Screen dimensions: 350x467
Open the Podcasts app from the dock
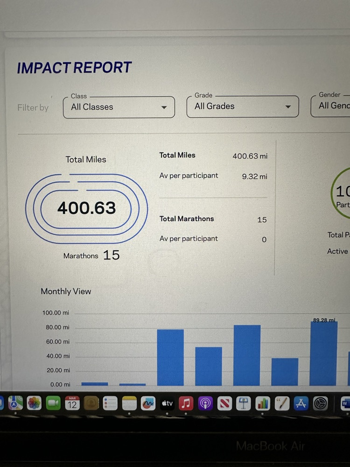(205, 403)
